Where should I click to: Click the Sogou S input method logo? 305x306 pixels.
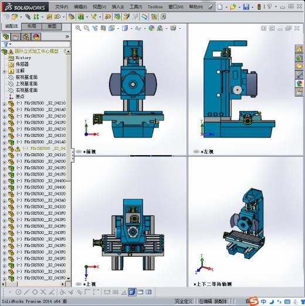(x=254, y=301)
